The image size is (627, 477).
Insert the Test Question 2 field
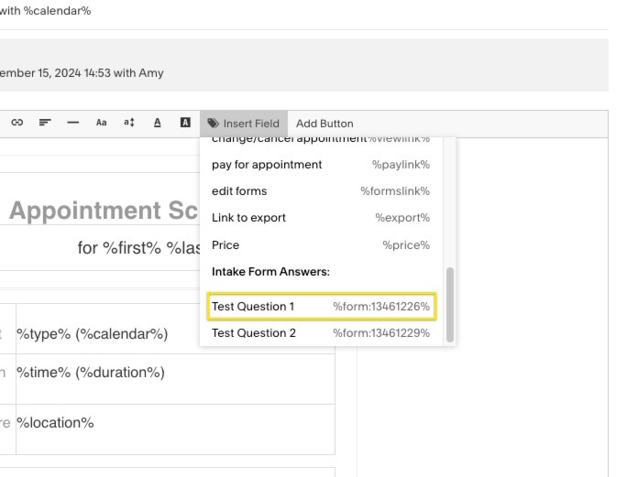[x=321, y=332]
